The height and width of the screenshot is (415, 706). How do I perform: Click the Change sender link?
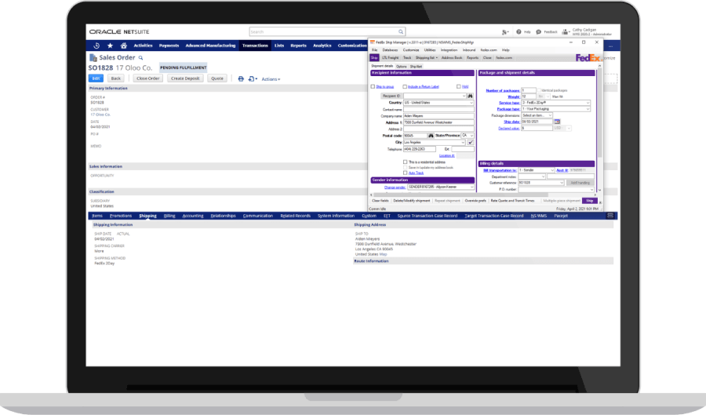[x=395, y=187]
